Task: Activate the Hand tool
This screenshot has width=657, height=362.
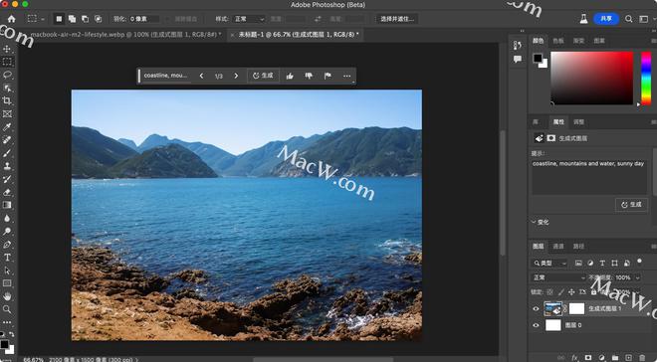Action: tap(7, 296)
